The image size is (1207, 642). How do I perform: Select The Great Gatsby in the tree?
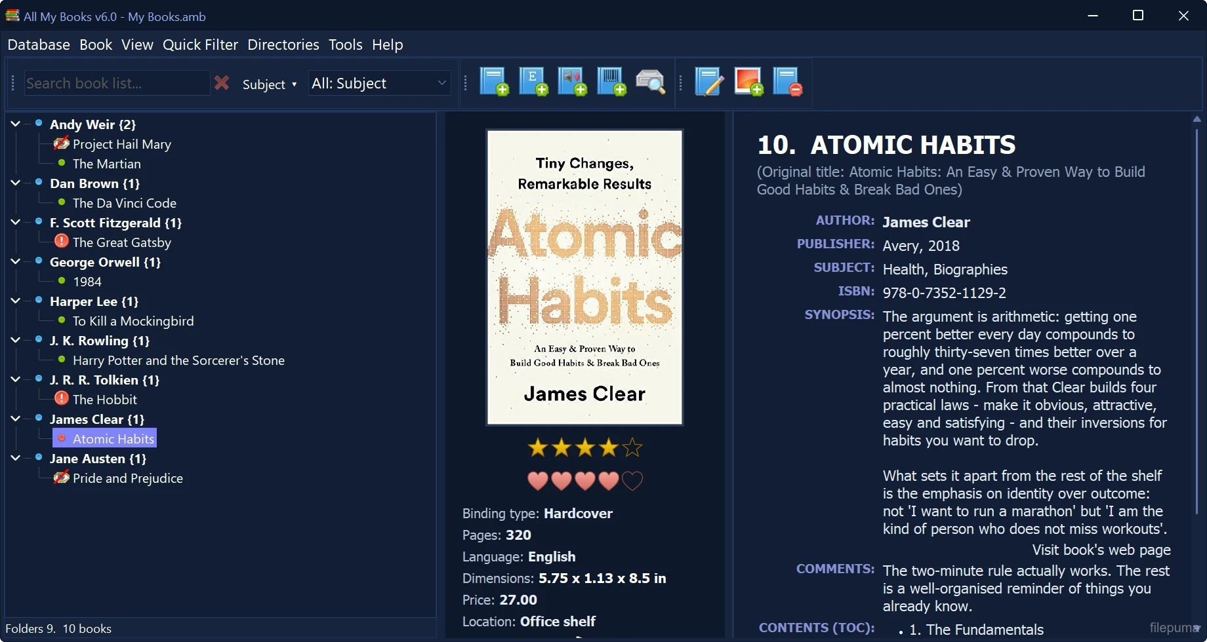[122, 242]
